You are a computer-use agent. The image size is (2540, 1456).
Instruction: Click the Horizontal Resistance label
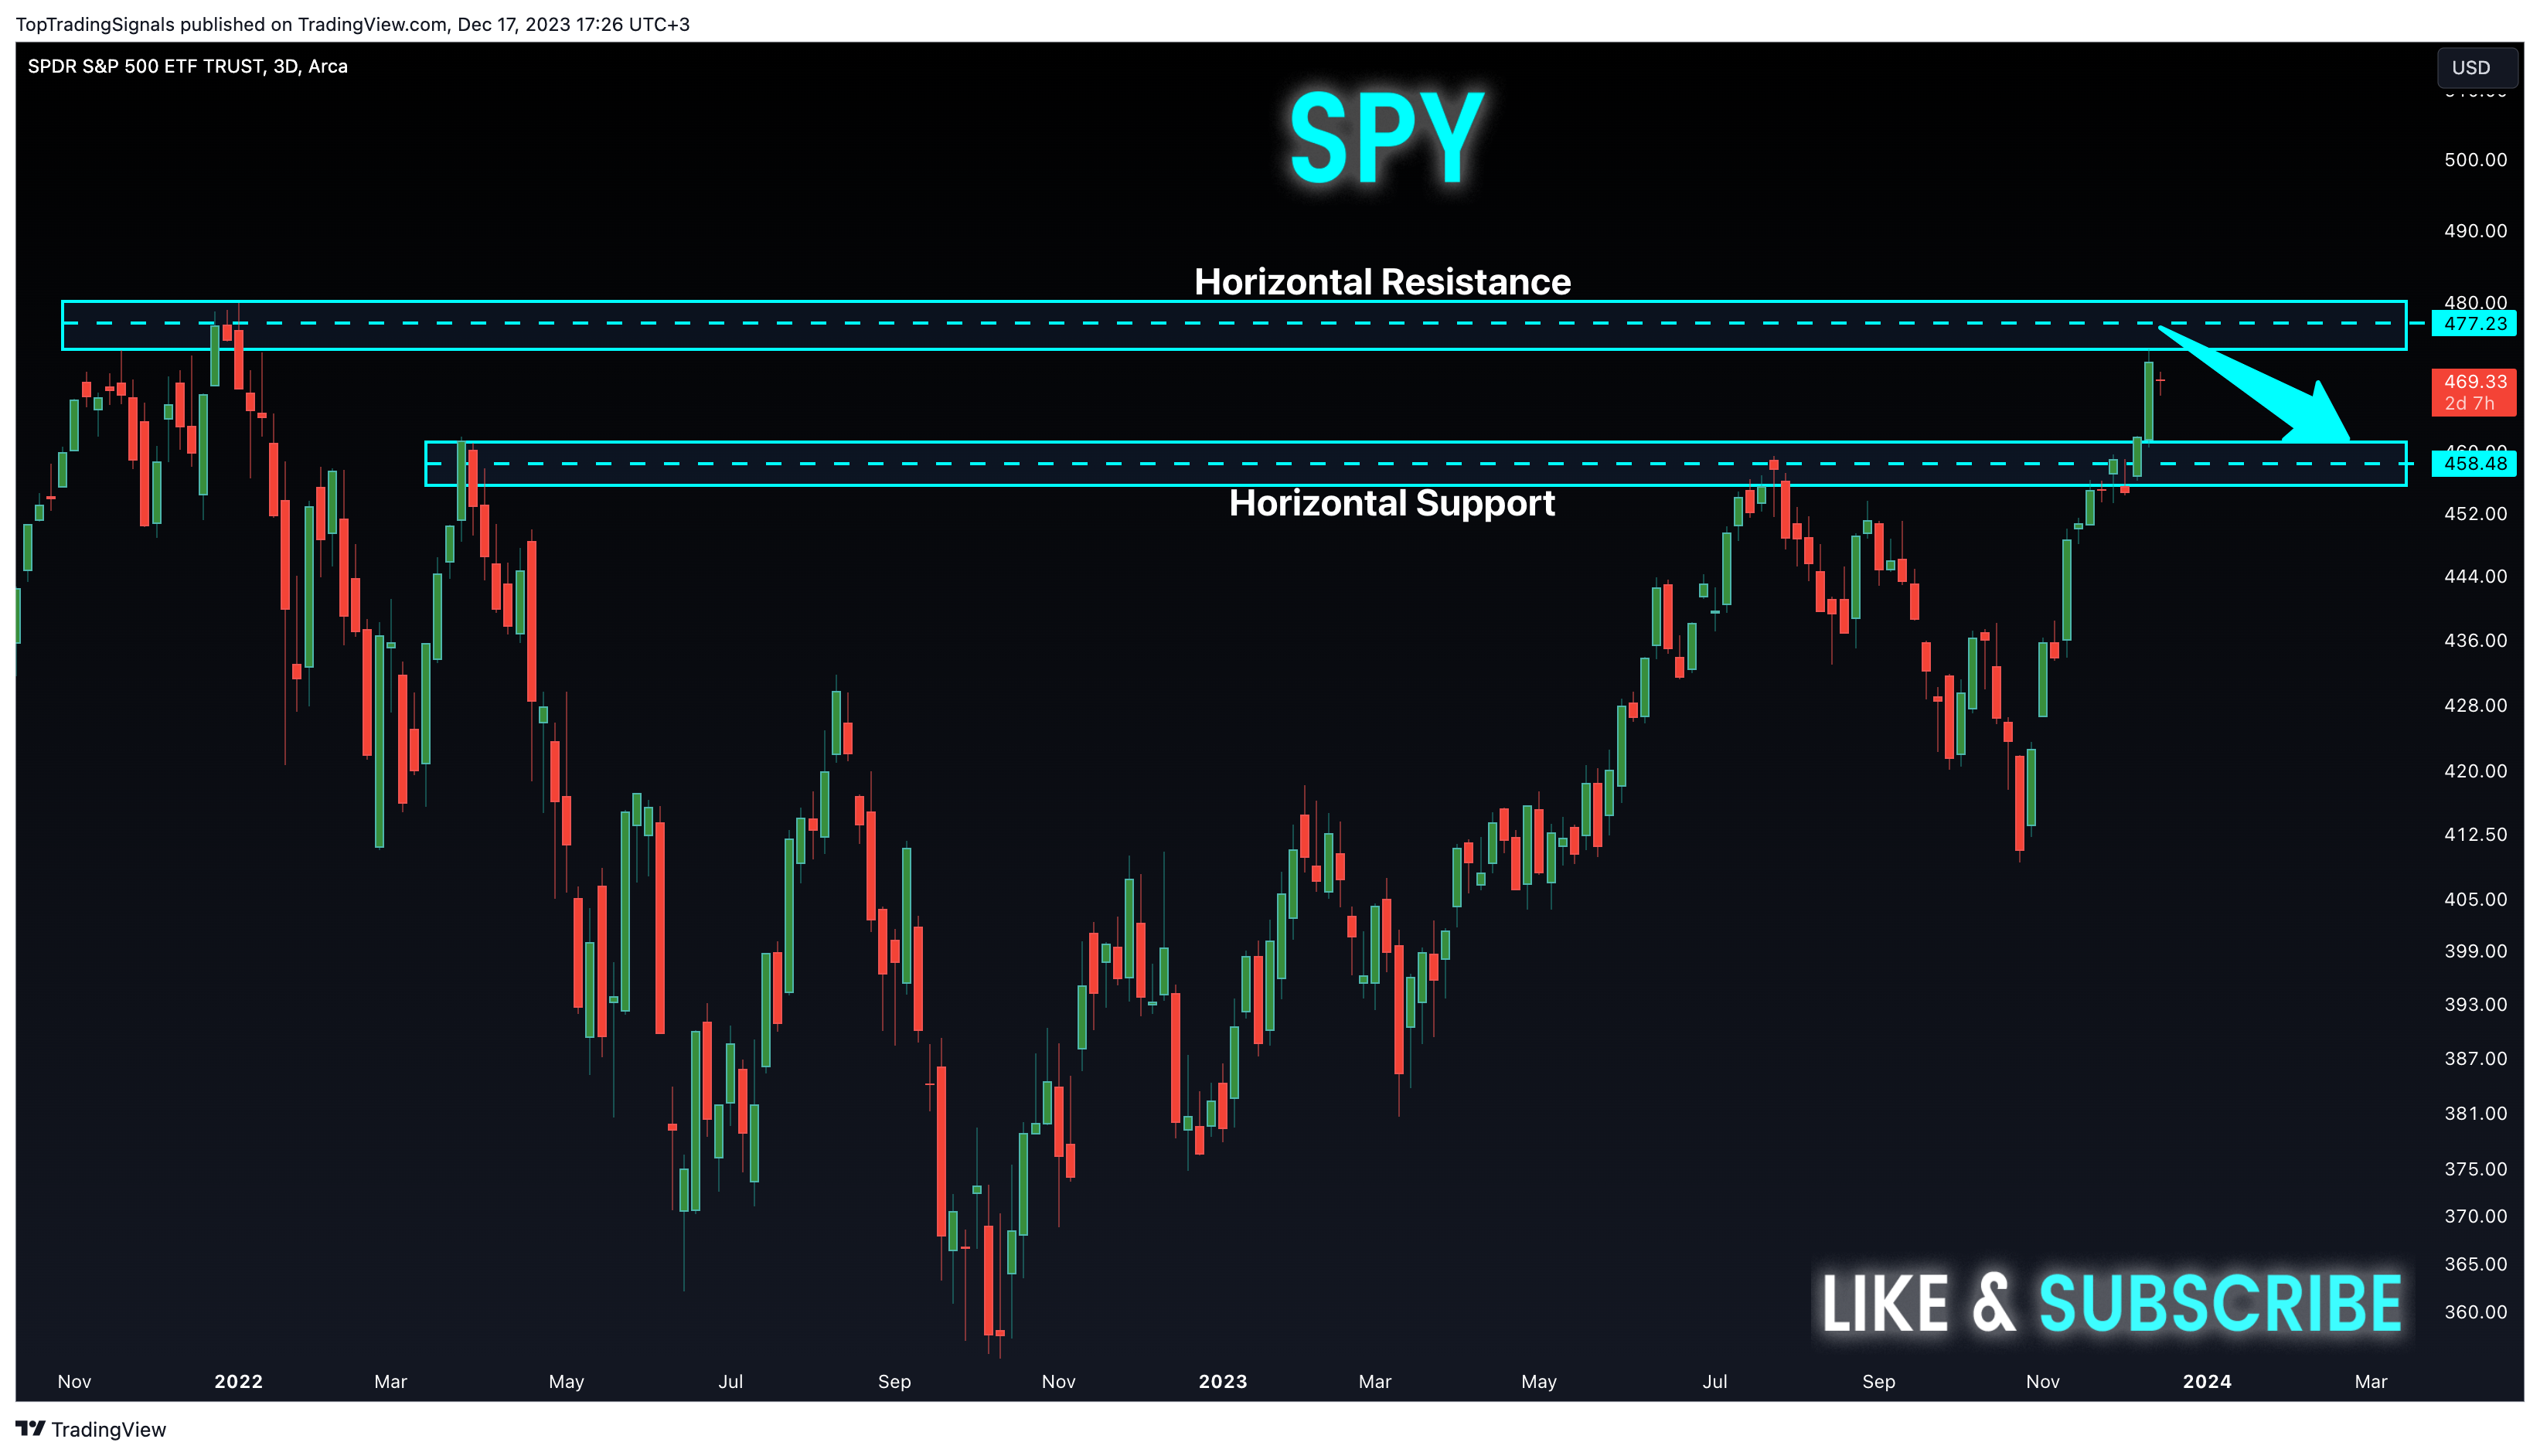(x=1382, y=282)
